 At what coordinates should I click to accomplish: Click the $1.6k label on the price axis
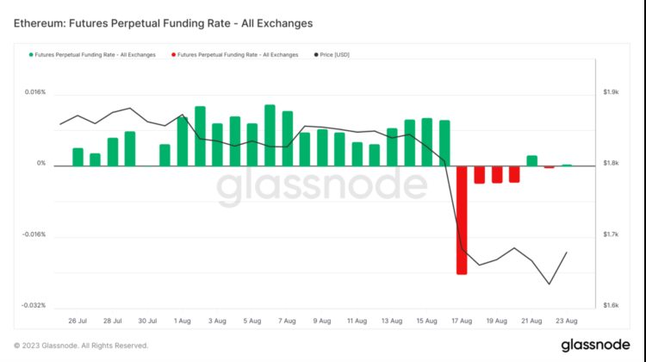(x=611, y=305)
